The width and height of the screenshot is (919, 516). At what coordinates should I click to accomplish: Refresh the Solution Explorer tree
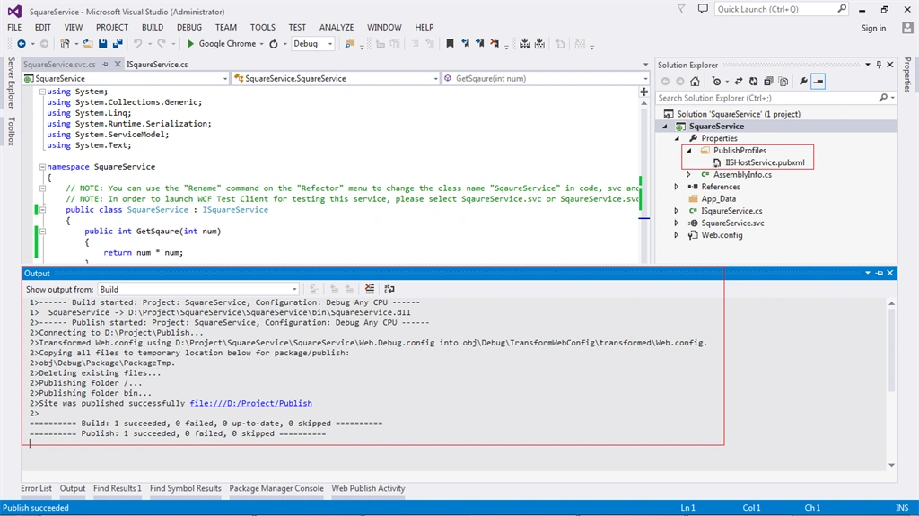tap(753, 82)
